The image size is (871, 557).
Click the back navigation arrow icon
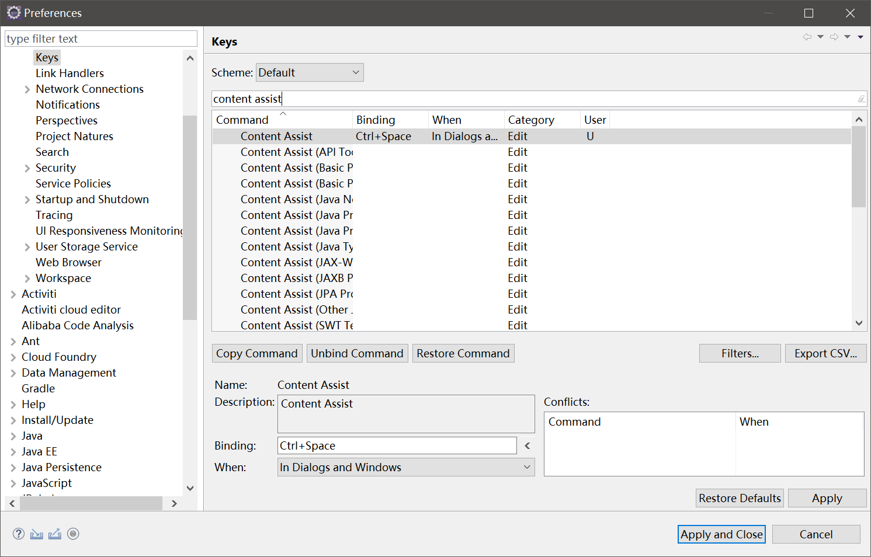pyautogui.click(x=807, y=37)
